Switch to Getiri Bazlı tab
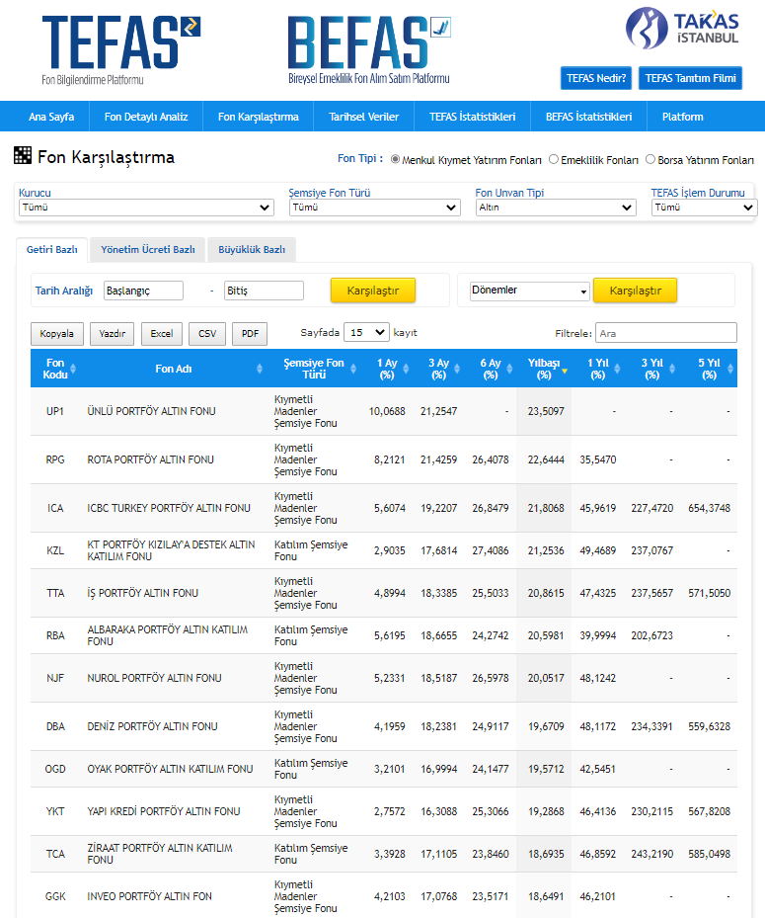This screenshot has height=918, width=765. [x=52, y=249]
